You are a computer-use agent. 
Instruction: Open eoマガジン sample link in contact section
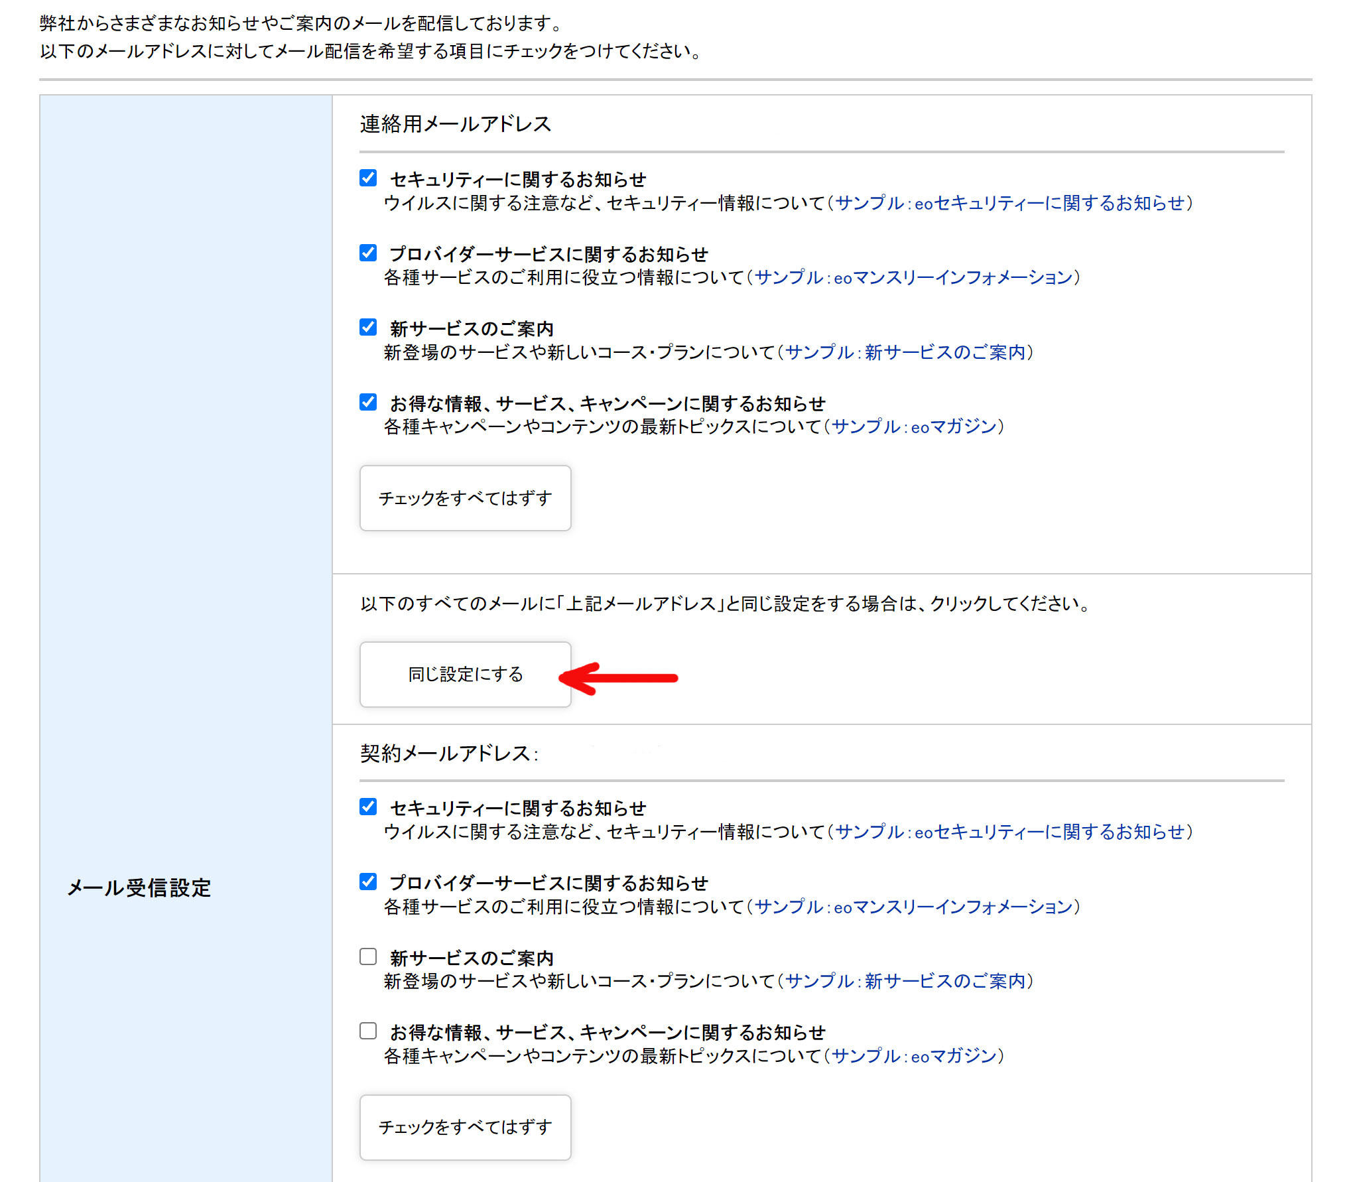pos(914,427)
